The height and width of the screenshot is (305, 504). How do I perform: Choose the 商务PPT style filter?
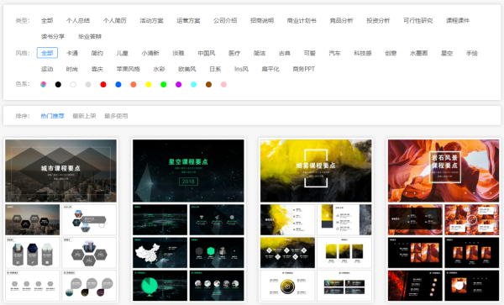(x=304, y=69)
